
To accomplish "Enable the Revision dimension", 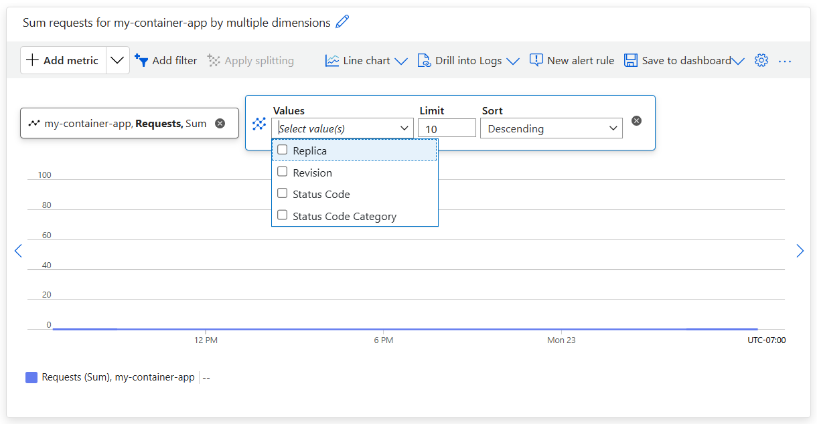I will [282, 172].
